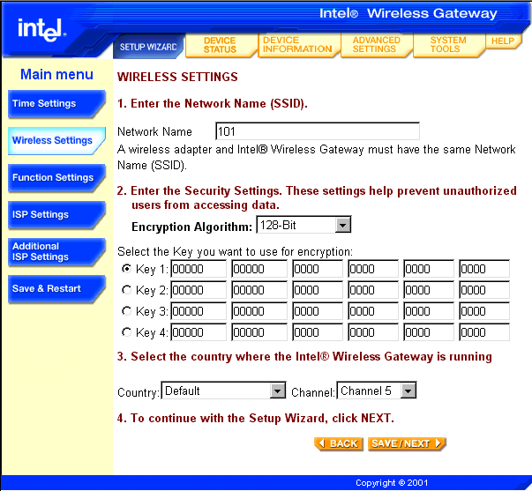Click the SAVE / NEXT button
This screenshot has width=532, height=491.
click(407, 443)
